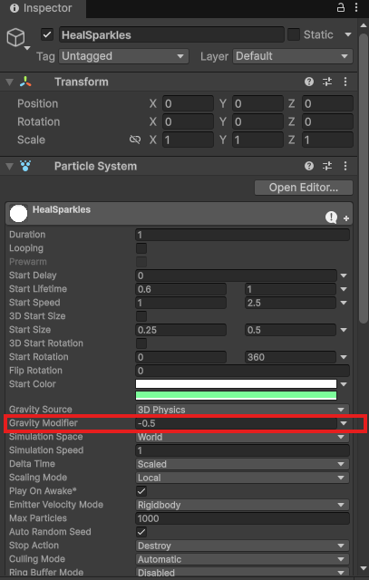Viewport: 369px width, 580px height.
Task: Click the green Start Color swatch
Action: (x=236, y=395)
